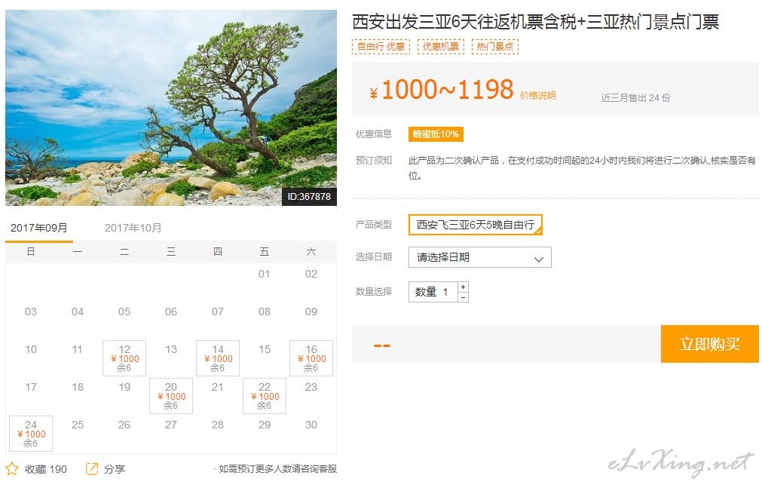Increase quantity with the plus stepper

click(463, 287)
